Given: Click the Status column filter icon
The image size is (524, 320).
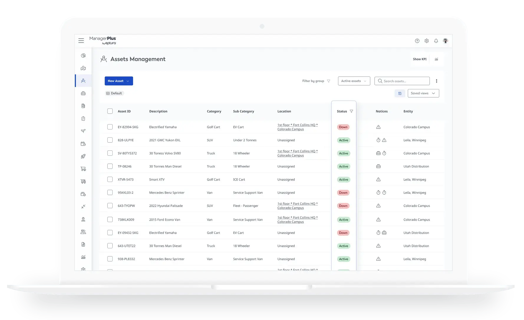Looking at the screenshot, I should (351, 111).
